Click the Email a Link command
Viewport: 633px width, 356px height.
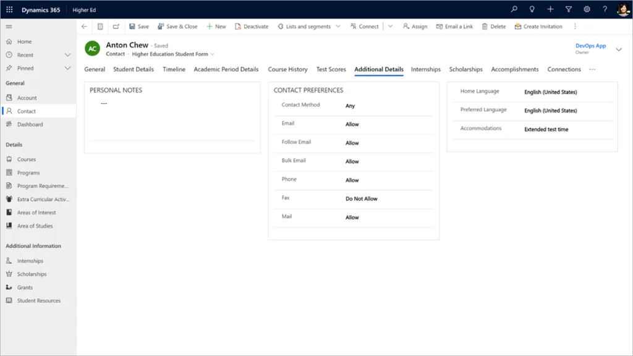[454, 26]
